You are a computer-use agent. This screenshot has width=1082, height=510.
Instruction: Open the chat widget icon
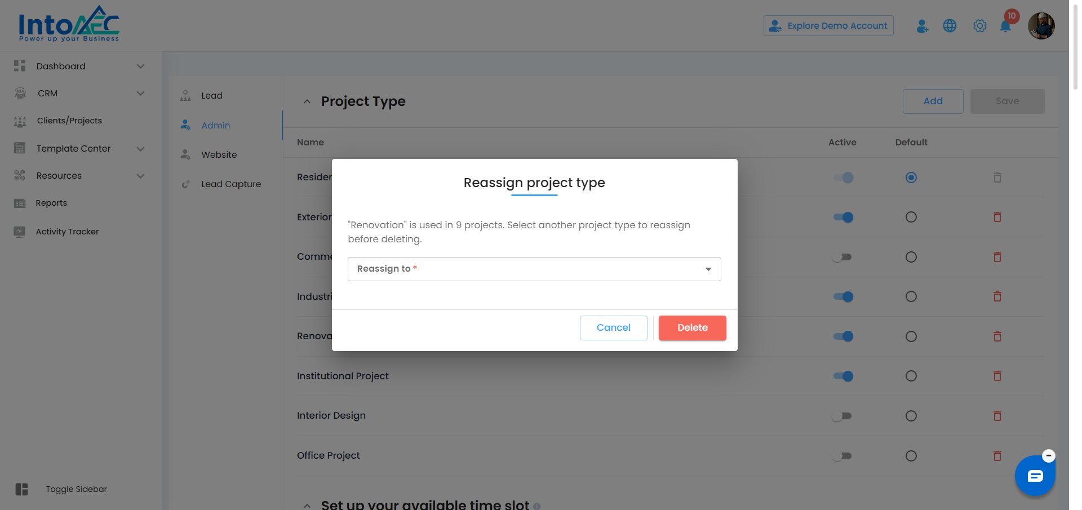(x=1035, y=476)
